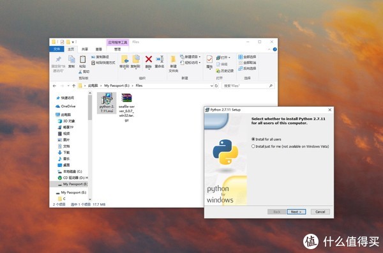Click the navigation pane scroll up arrow
The width and height of the screenshot is (383, 253).
pos(90,93)
